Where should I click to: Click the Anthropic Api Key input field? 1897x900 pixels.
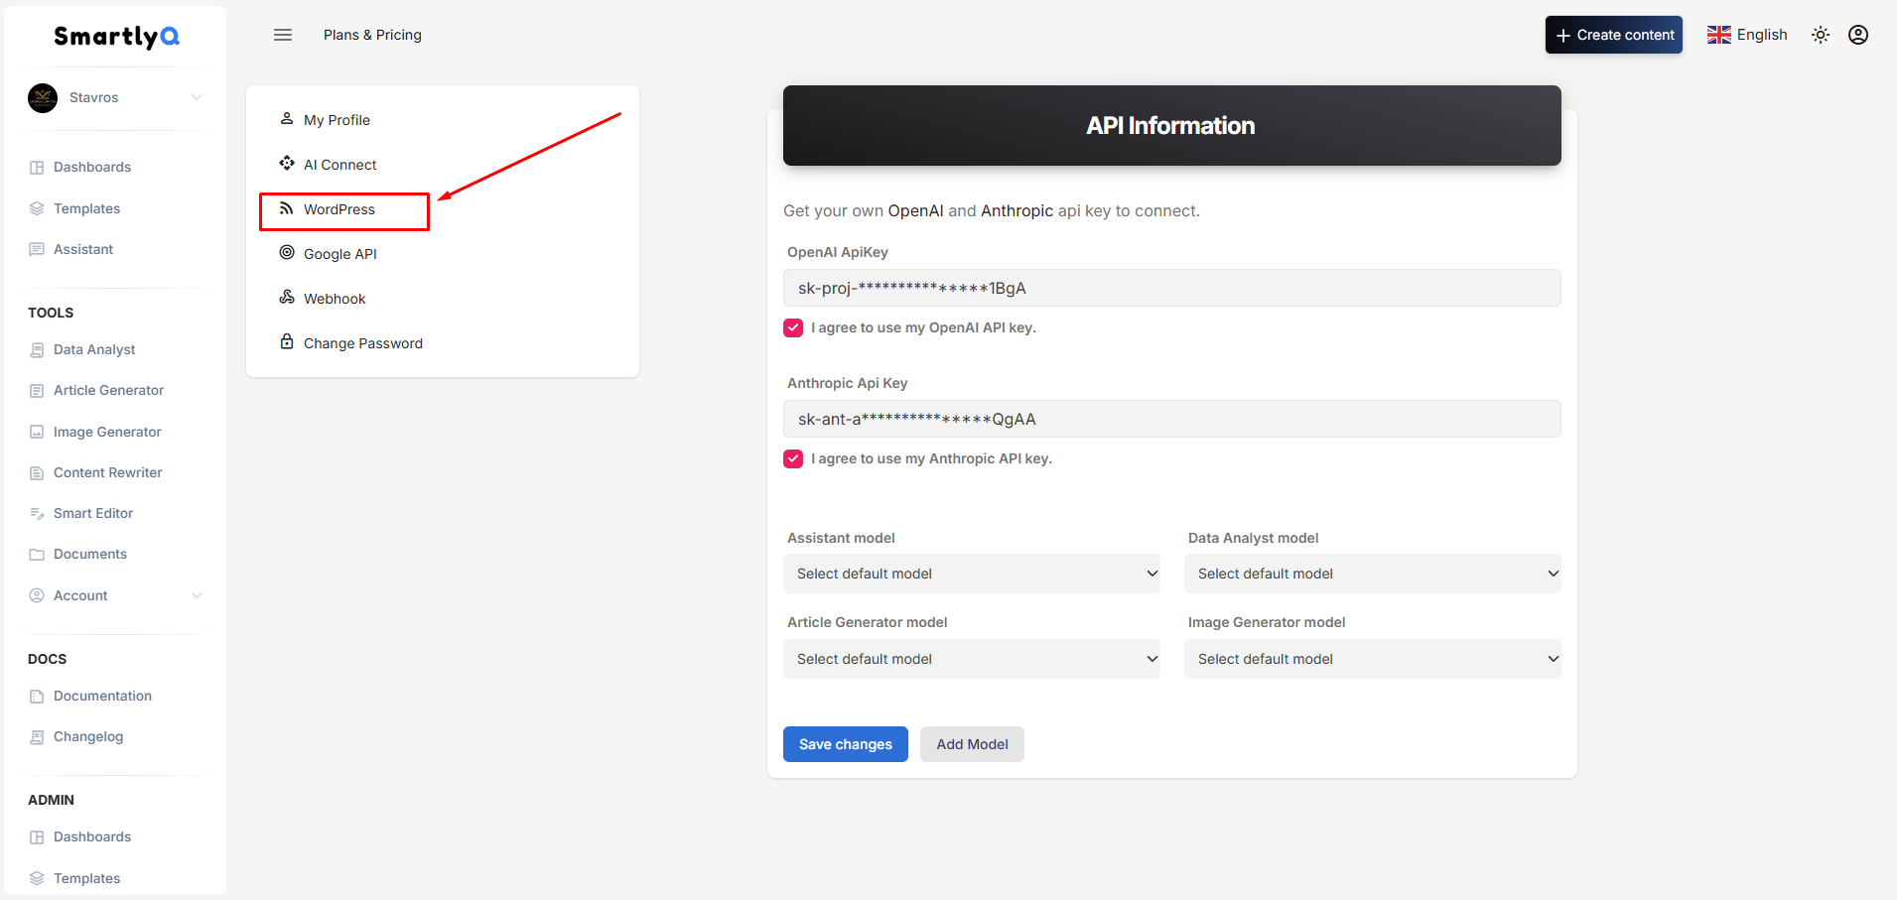[1172, 419]
